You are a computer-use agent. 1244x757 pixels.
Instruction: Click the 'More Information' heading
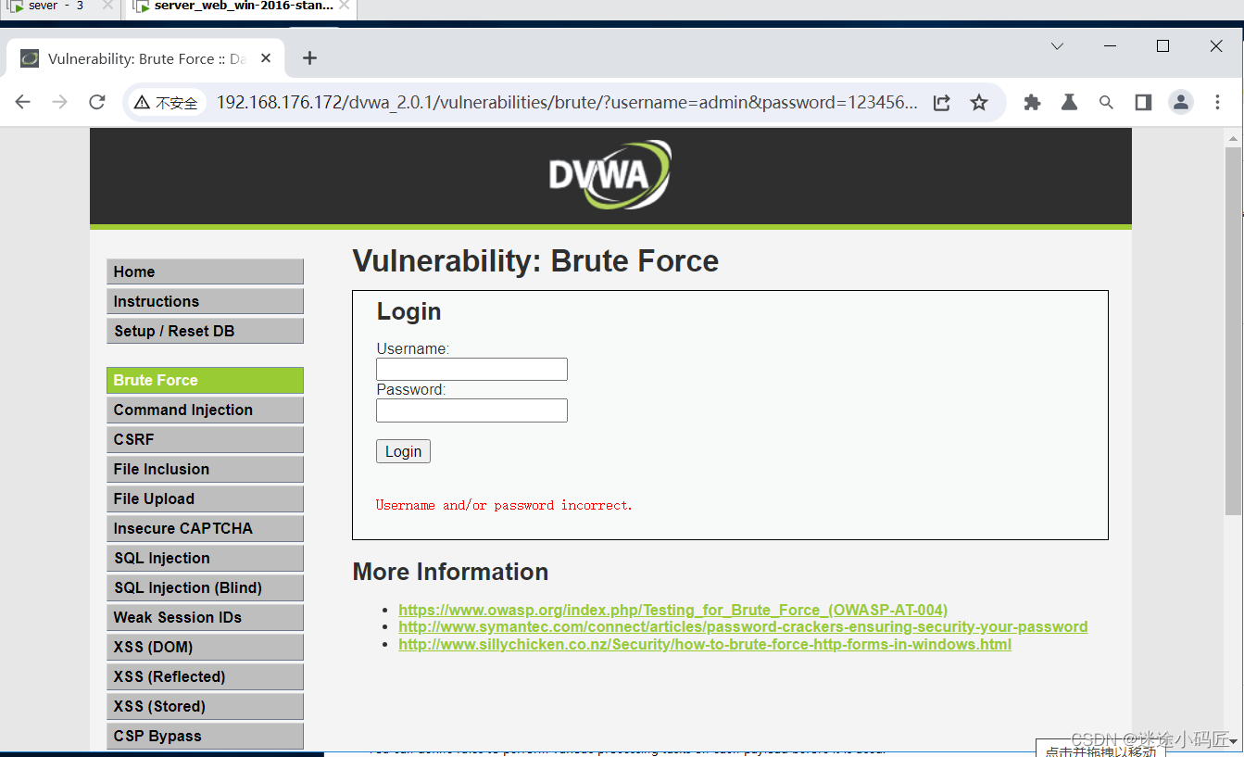pos(450,572)
